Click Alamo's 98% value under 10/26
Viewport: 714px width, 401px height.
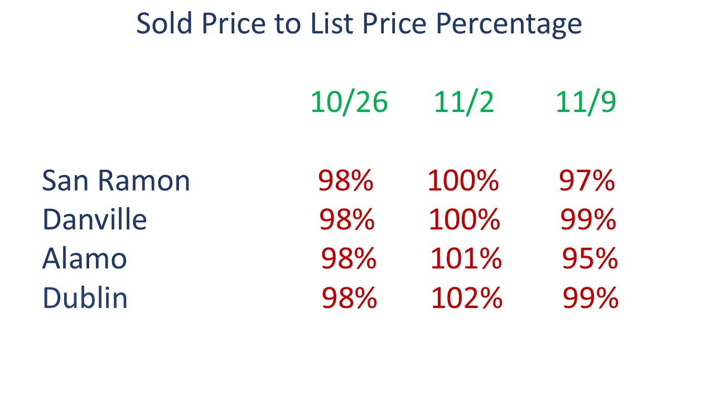pyautogui.click(x=349, y=259)
